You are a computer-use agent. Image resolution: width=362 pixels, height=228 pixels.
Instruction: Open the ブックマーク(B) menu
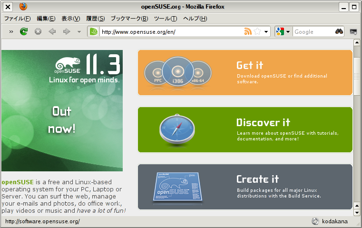[129, 19]
